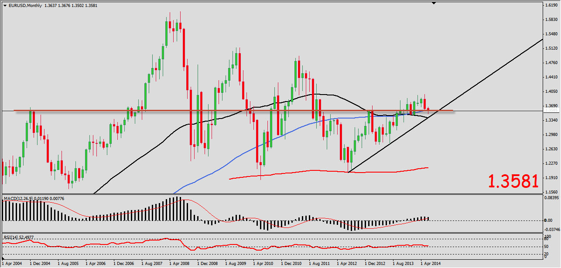Click the 1 Apr 2014 date label
Viewport: 561px width, 268px height.
click(x=430, y=264)
